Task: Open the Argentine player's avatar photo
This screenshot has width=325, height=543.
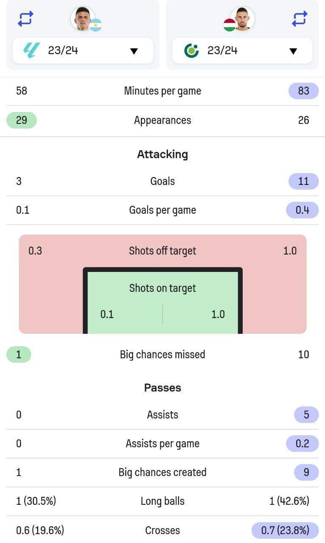Action: click(x=83, y=19)
